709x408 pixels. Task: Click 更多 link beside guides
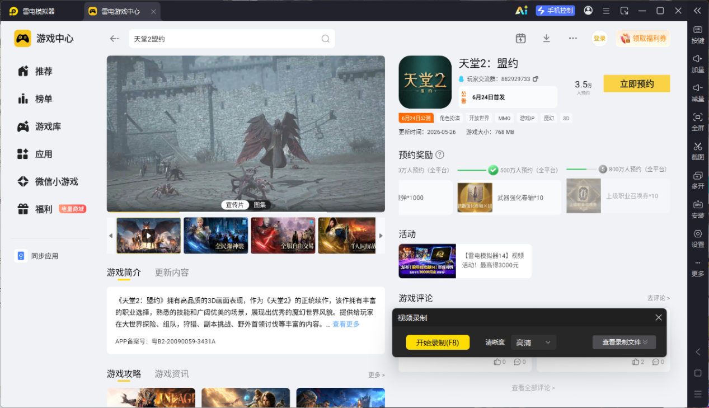[x=376, y=374]
